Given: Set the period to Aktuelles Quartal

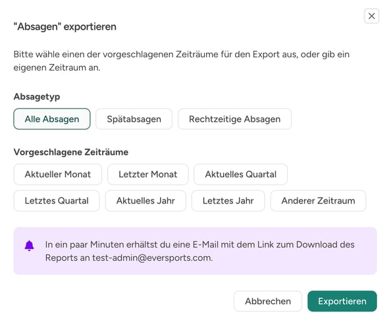Looking at the screenshot, I should [x=241, y=174].
